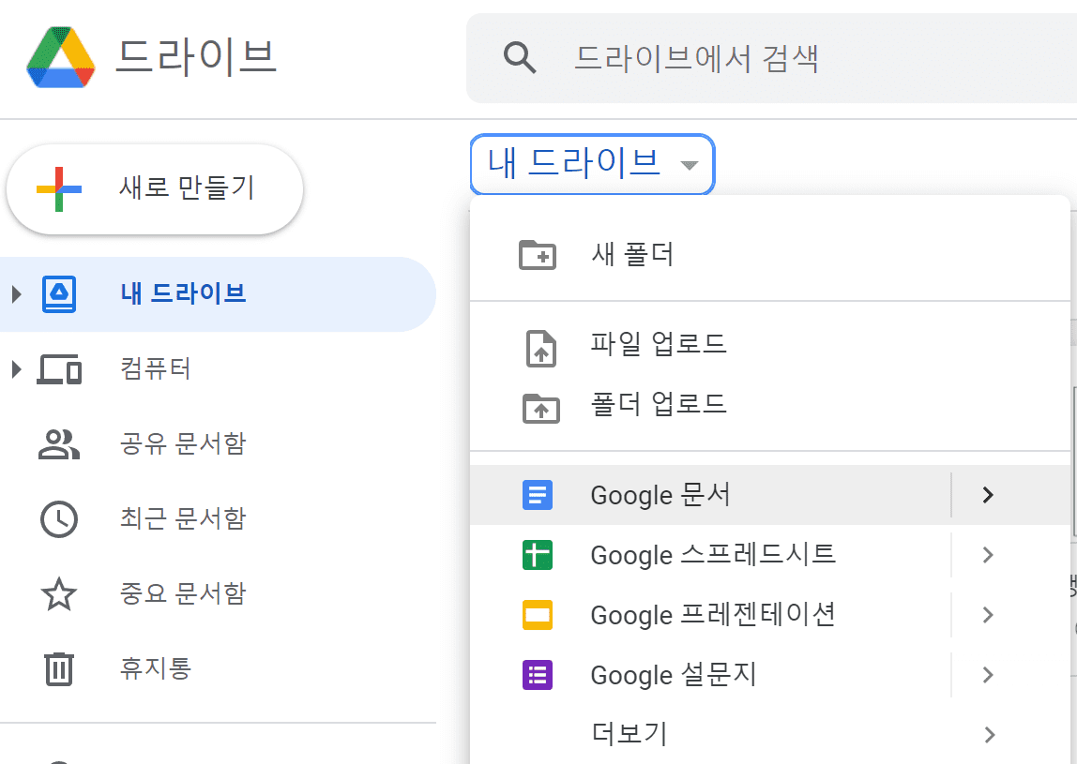Click the purple Google Forms icon
Viewport: 1077px width, 764px height.
click(538, 675)
